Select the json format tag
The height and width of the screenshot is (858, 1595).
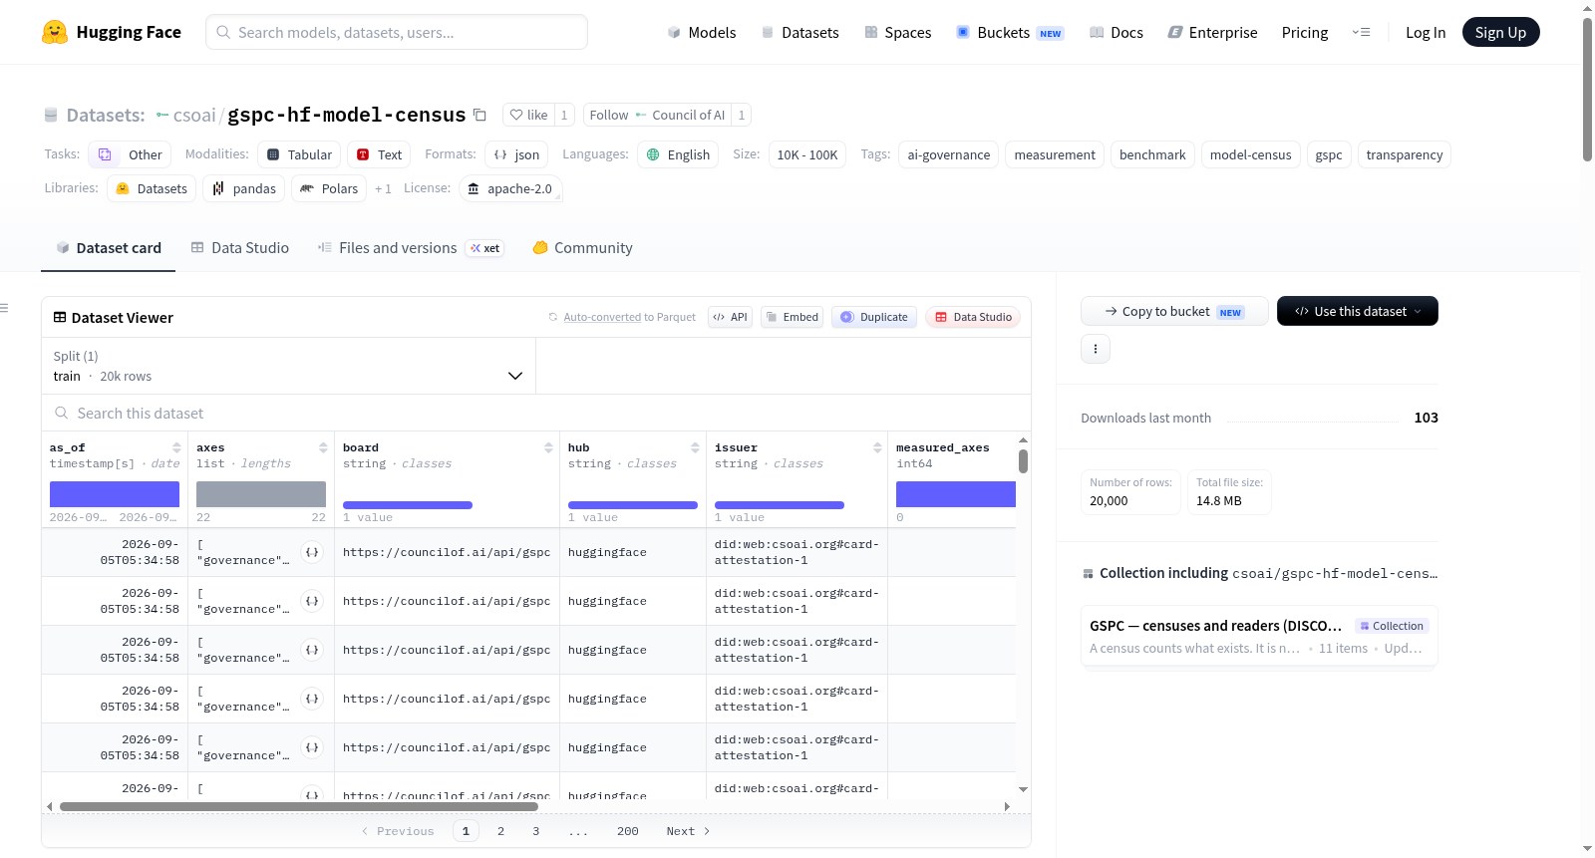(516, 154)
